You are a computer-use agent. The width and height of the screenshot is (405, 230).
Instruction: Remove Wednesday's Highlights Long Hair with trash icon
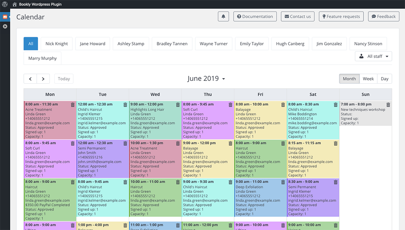(x=178, y=105)
